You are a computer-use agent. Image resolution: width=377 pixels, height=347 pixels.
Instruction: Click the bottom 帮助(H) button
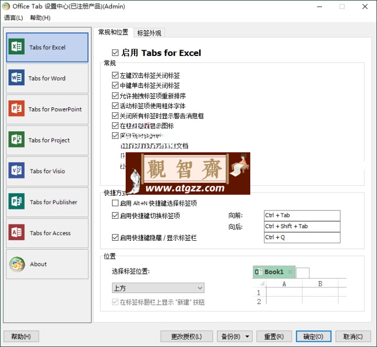click(21, 337)
